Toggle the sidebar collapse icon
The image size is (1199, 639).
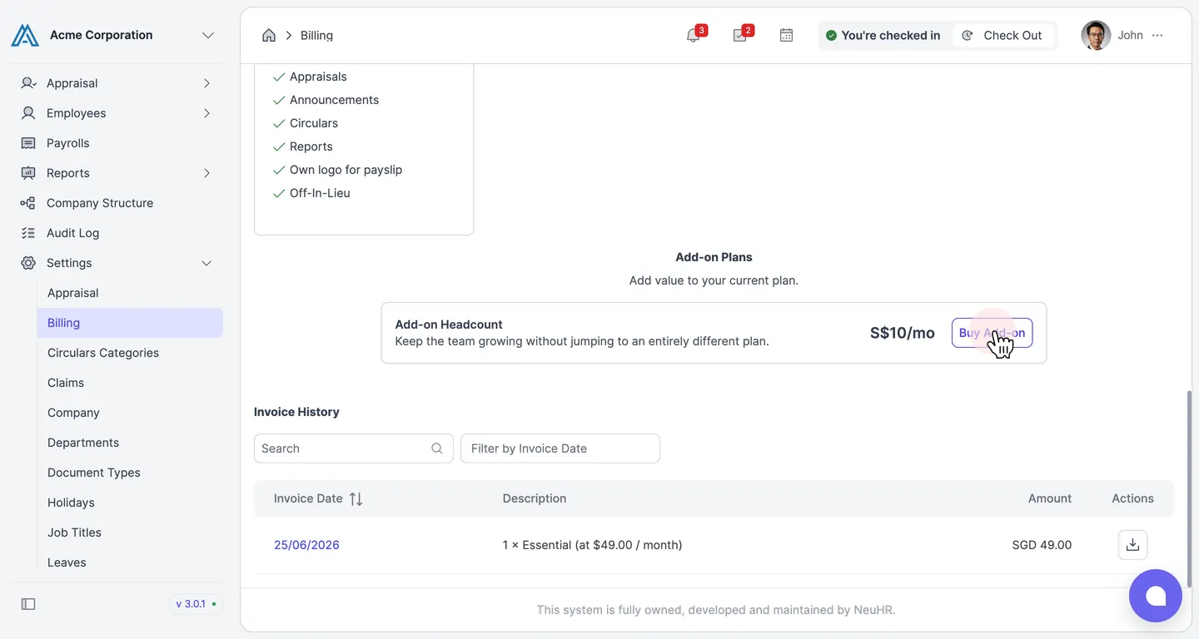click(28, 604)
